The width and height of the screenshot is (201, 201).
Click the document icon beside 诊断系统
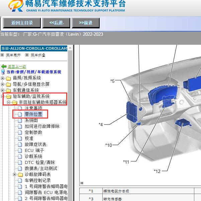pyautogui.click(x=20, y=156)
